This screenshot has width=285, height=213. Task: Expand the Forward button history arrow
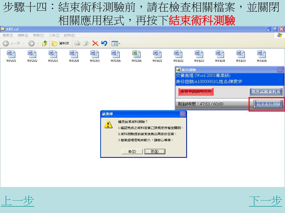click(38, 44)
